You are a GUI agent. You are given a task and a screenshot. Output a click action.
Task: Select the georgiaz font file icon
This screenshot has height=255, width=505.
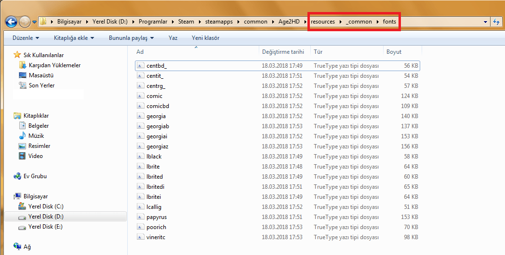[140, 146]
